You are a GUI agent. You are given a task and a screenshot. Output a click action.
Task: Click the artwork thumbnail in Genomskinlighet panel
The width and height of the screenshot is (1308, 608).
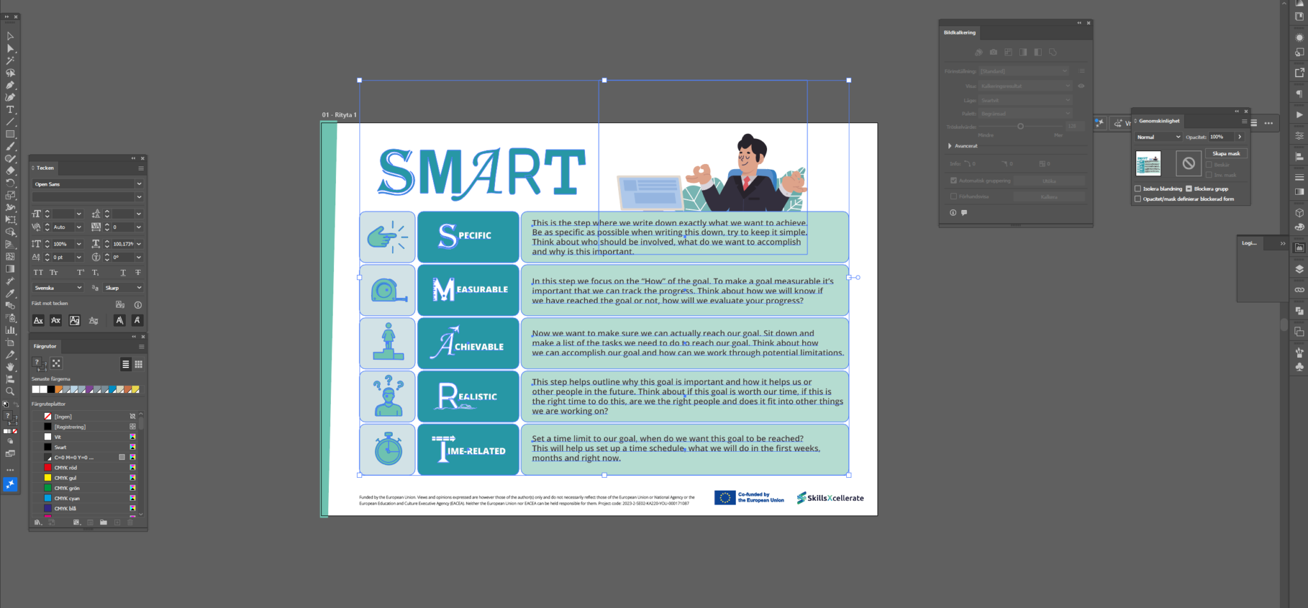pyautogui.click(x=1148, y=163)
